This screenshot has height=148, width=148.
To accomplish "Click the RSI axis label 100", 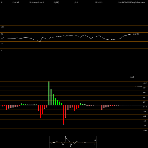I will click(x=2, y=27).
